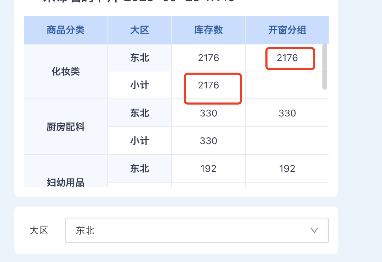Select the 厨房配料 category cell
The width and height of the screenshot is (382, 262).
[x=65, y=126]
